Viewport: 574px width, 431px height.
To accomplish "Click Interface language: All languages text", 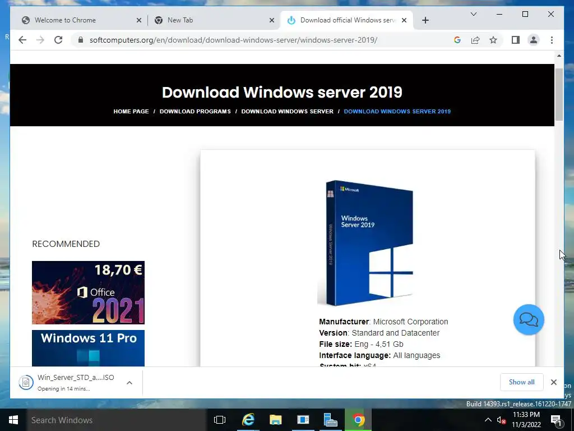I will click(379, 355).
